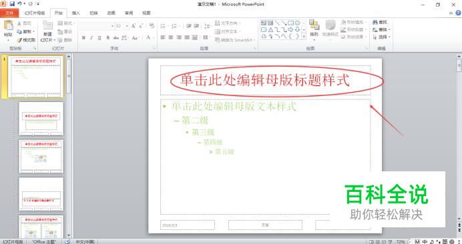Click 中文(中国) language in status bar
This screenshot has height=244, width=462.
(x=85, y=241)
